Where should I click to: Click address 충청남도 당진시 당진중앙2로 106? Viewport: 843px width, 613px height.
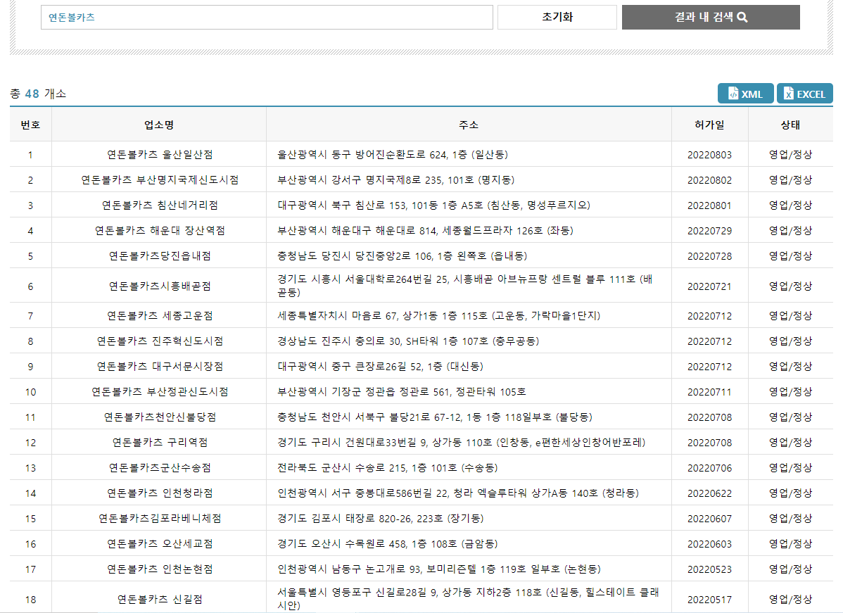pyautogui.click(x=402, y=256)
